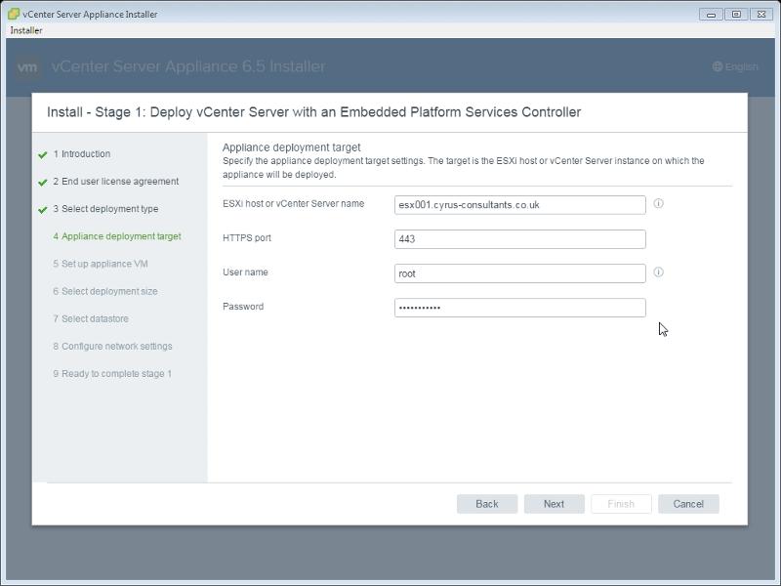This screenshot has height=586, width=781.
Task: Open the Installer menu
Action: 26,30
